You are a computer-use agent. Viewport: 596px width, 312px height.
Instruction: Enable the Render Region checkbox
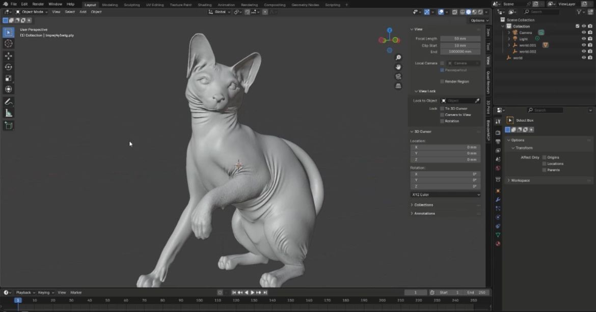click(442, 81)
